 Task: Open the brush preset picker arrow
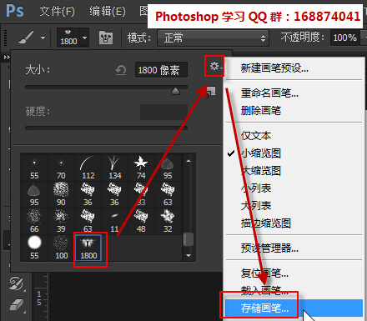click(x=85, y=38)
